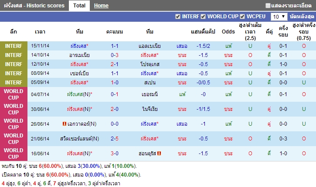Click the ลีก column header
Screen dimensions: 316x187
coord(14,32)
